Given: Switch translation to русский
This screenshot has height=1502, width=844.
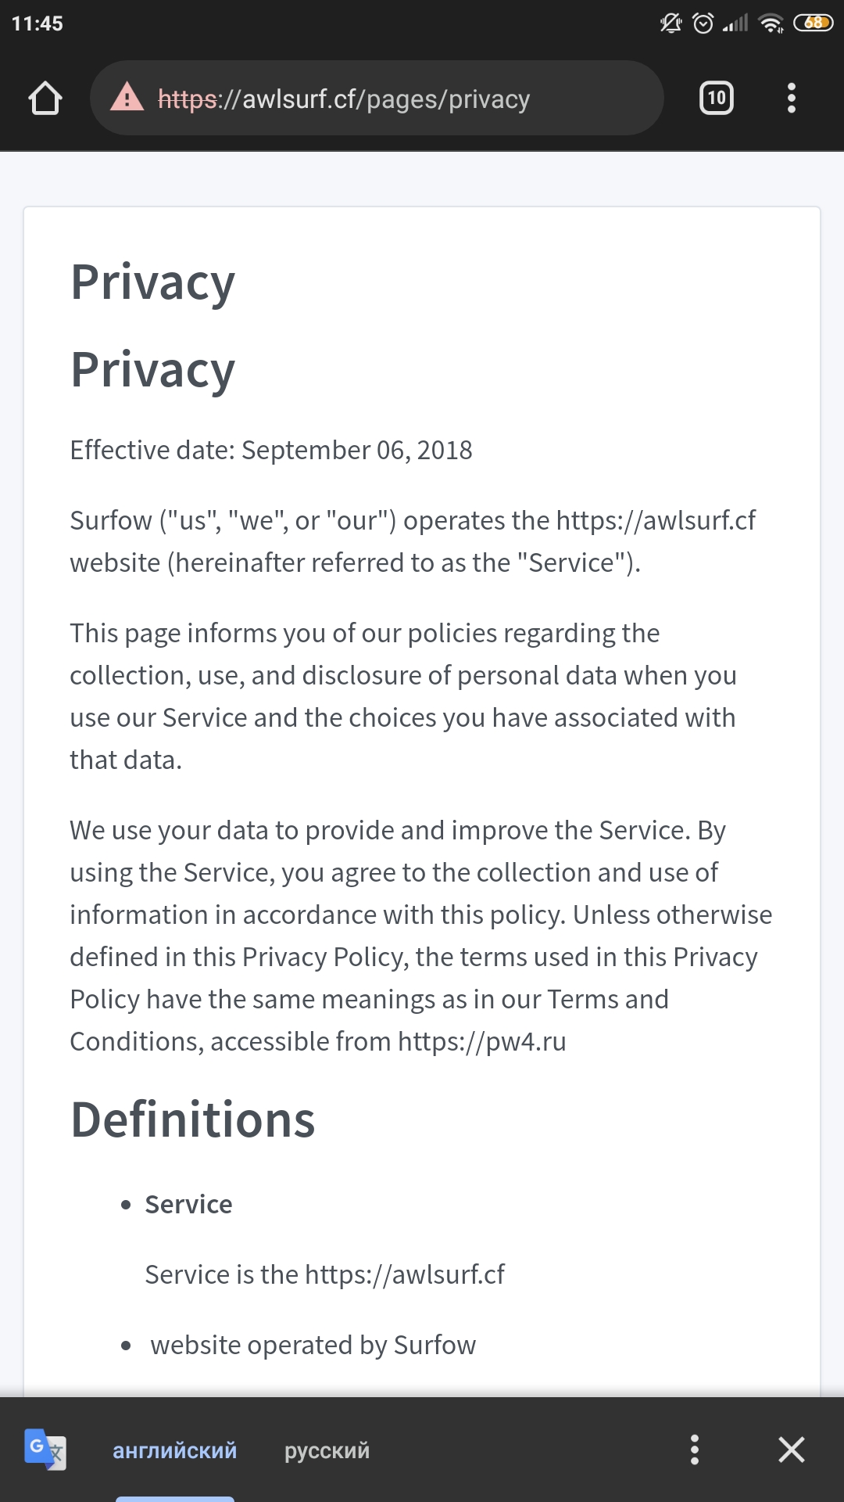Looking at the screenshot, I should pyautogui.click(x=327, y=1450).
